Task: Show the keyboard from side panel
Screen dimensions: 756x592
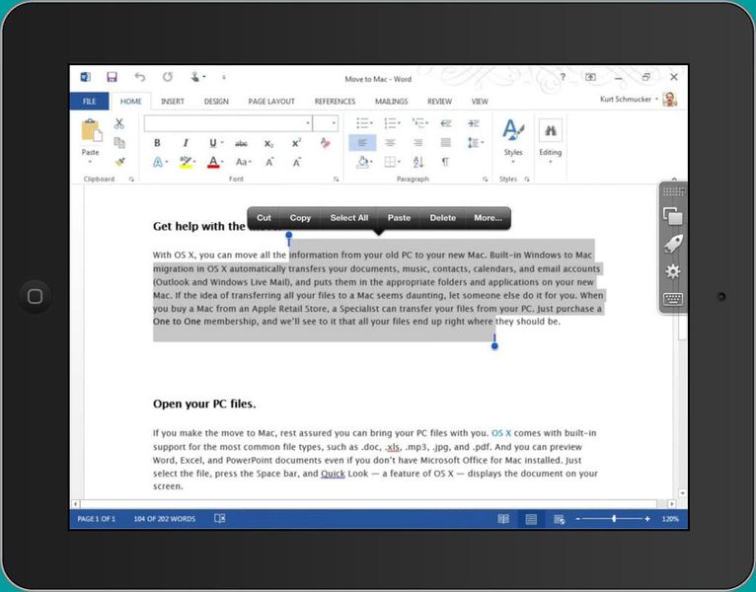Action: pyautogui.click(x=673, y=299)
